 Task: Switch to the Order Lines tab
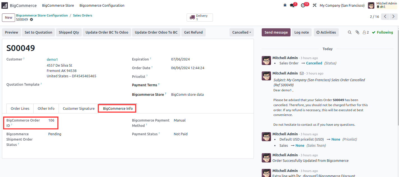pyautogui.click(x=20, y=108)
